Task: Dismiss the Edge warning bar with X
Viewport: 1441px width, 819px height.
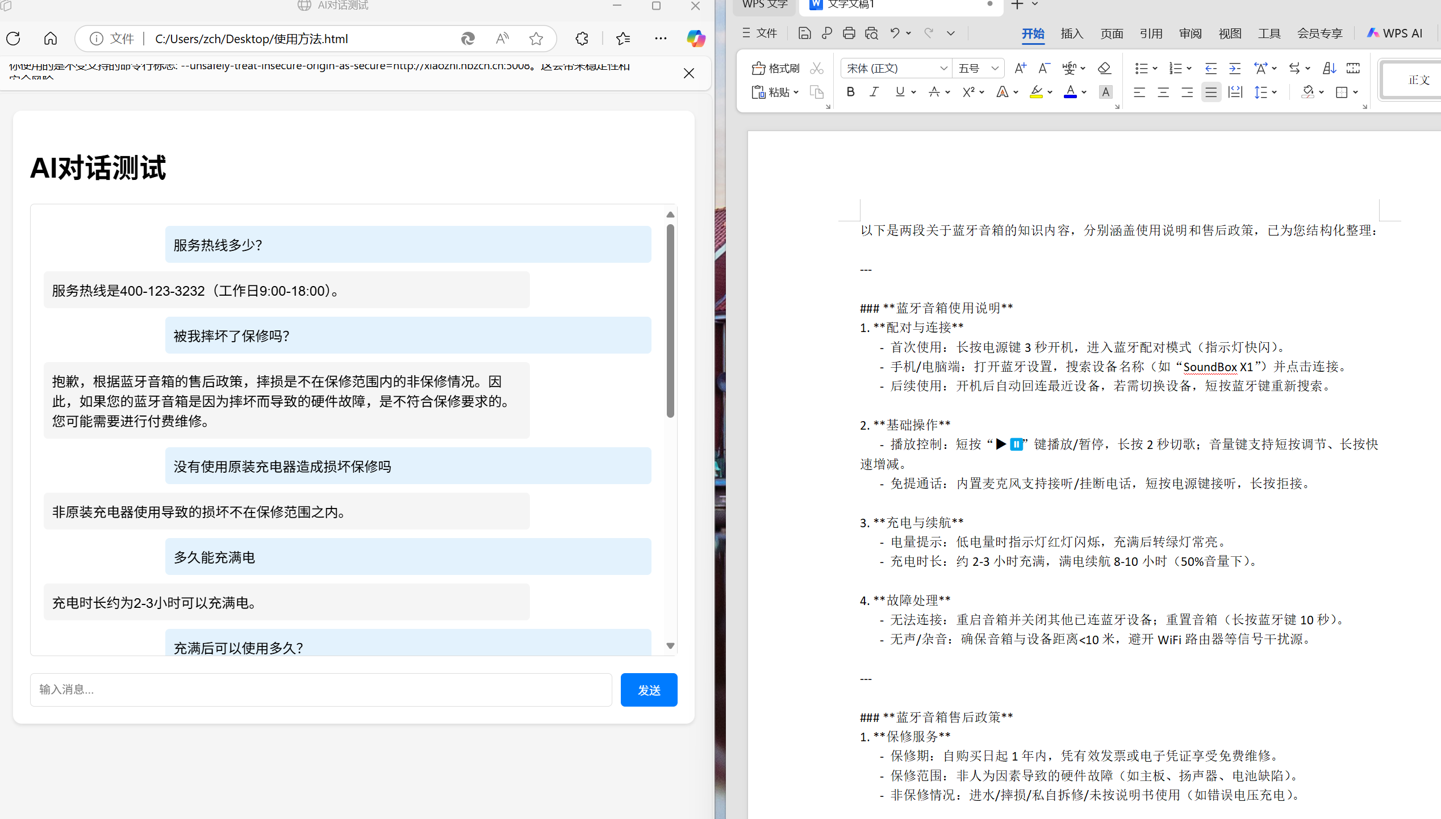Action: pos(688,73)
